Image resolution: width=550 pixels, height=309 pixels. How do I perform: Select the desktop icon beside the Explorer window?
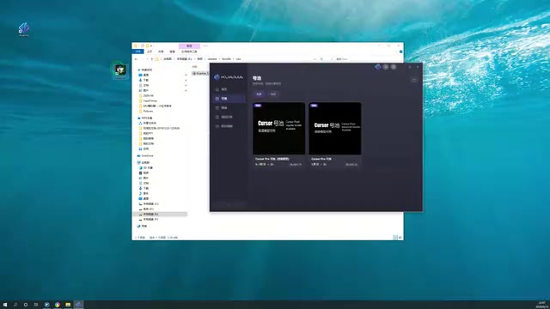click(120, 70)
